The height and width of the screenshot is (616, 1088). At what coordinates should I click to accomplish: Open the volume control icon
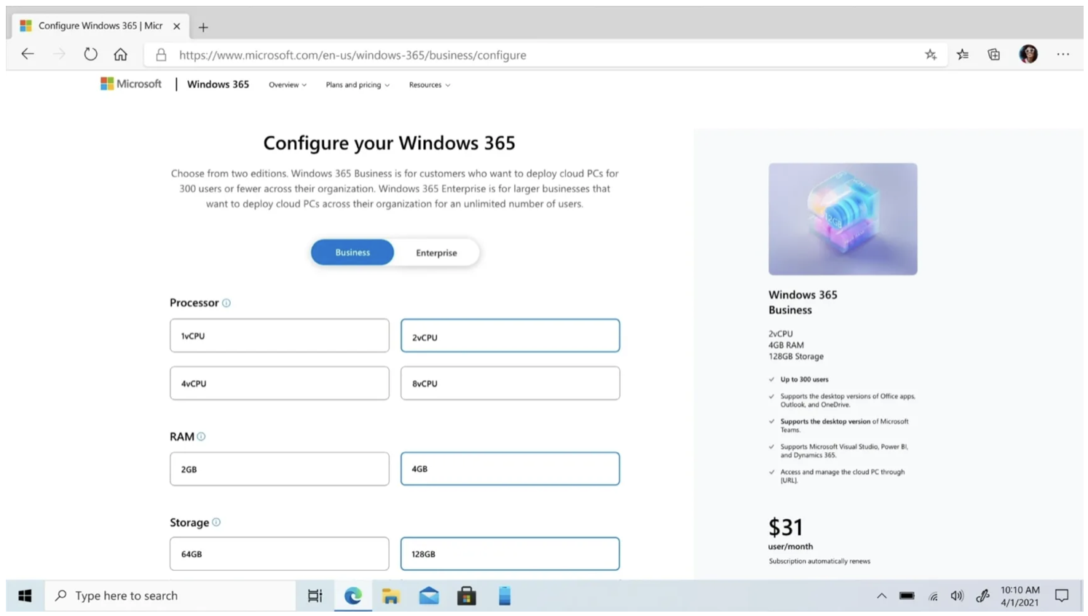(x=957, y=596)
